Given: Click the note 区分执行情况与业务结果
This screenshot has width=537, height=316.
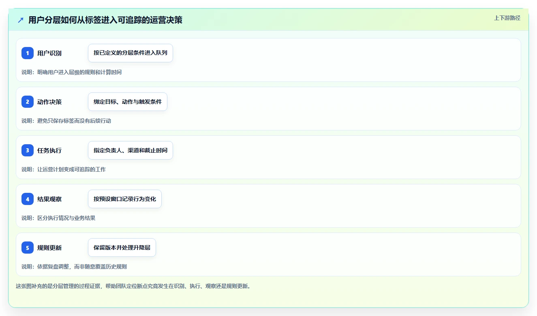Looking at the screenshot, I should tap(66, 218).
